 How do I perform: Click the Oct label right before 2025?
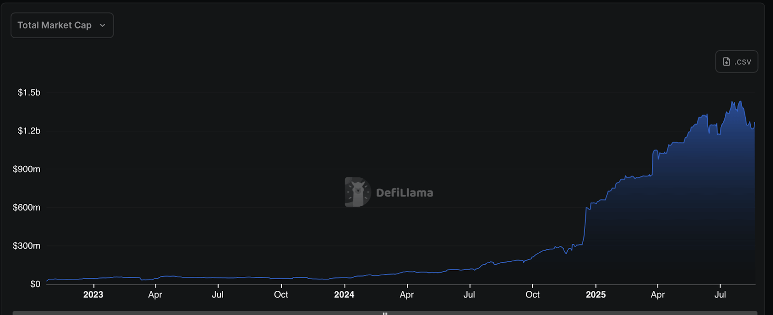[x=532, y=295]
